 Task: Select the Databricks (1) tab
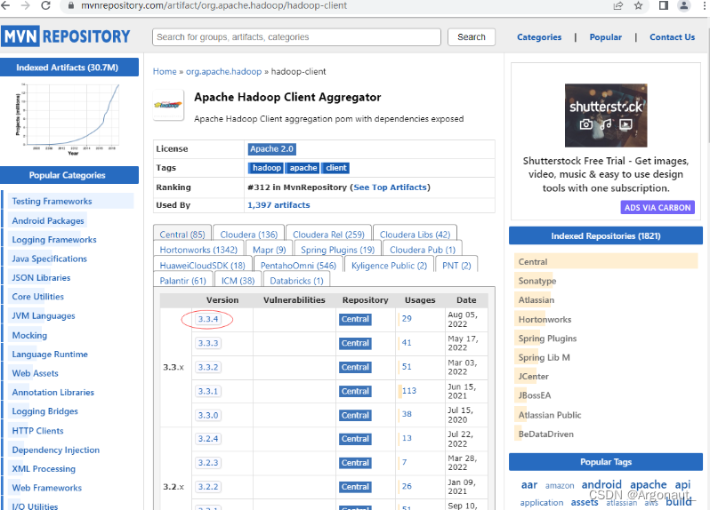click(296, 280)
